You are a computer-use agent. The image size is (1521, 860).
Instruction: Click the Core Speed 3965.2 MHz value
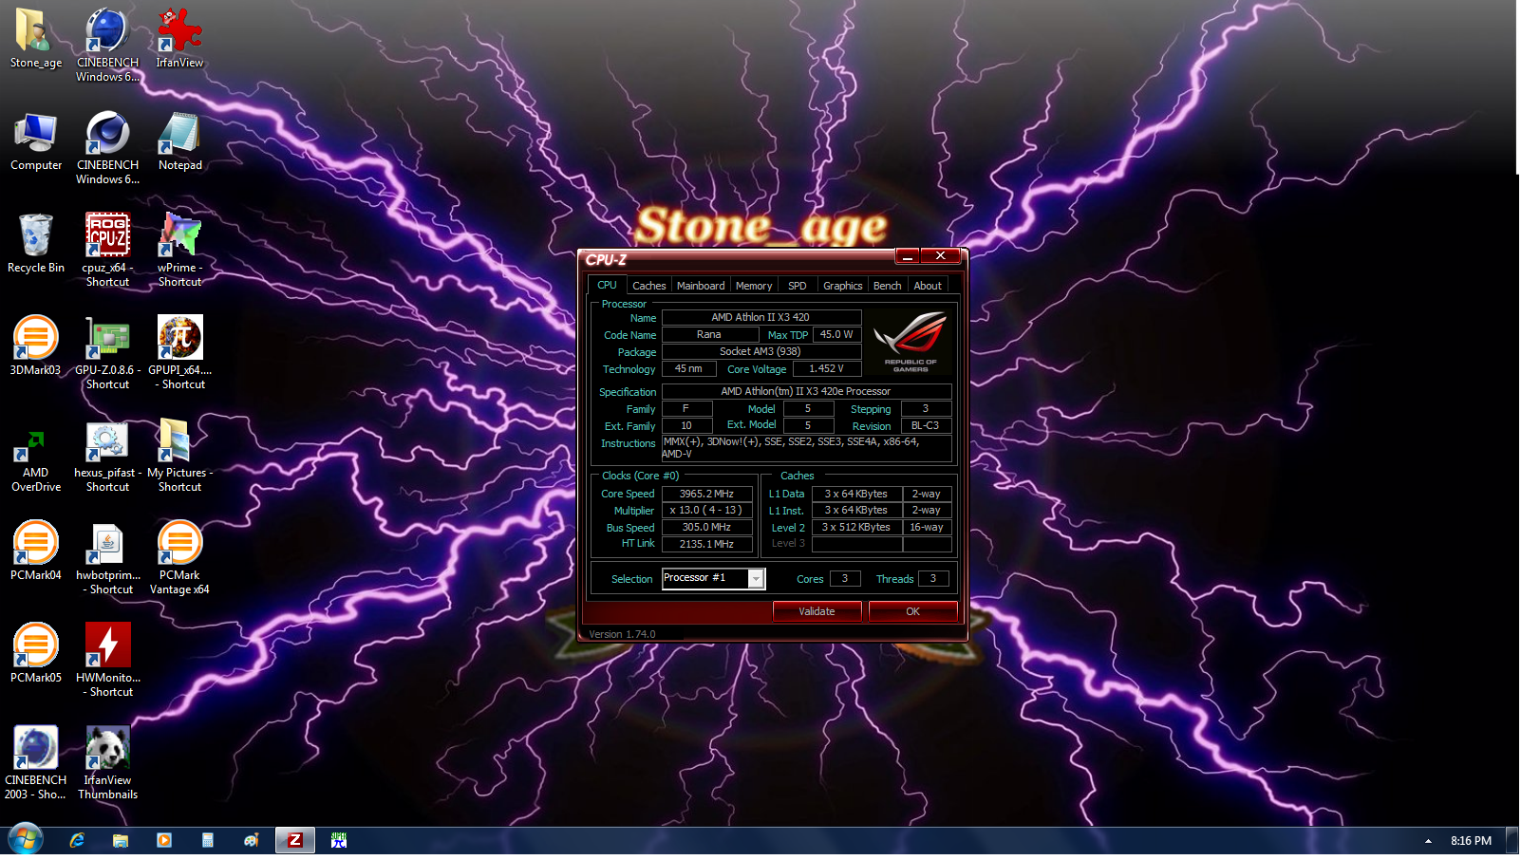(707, 494)
